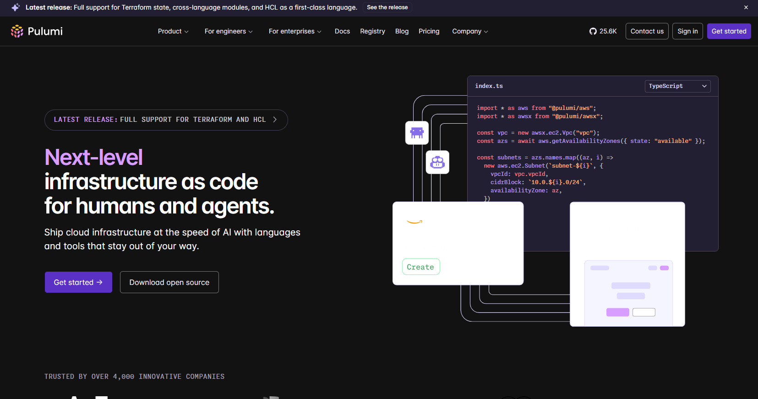The height and width of the screenshot is (399, 758).
Task: Click the code line with getAvailabilityZones
Action: [591, 141]
